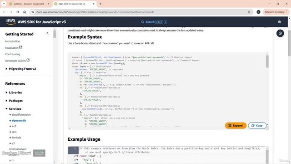Open settings gear in AWS header

point(279,22)
